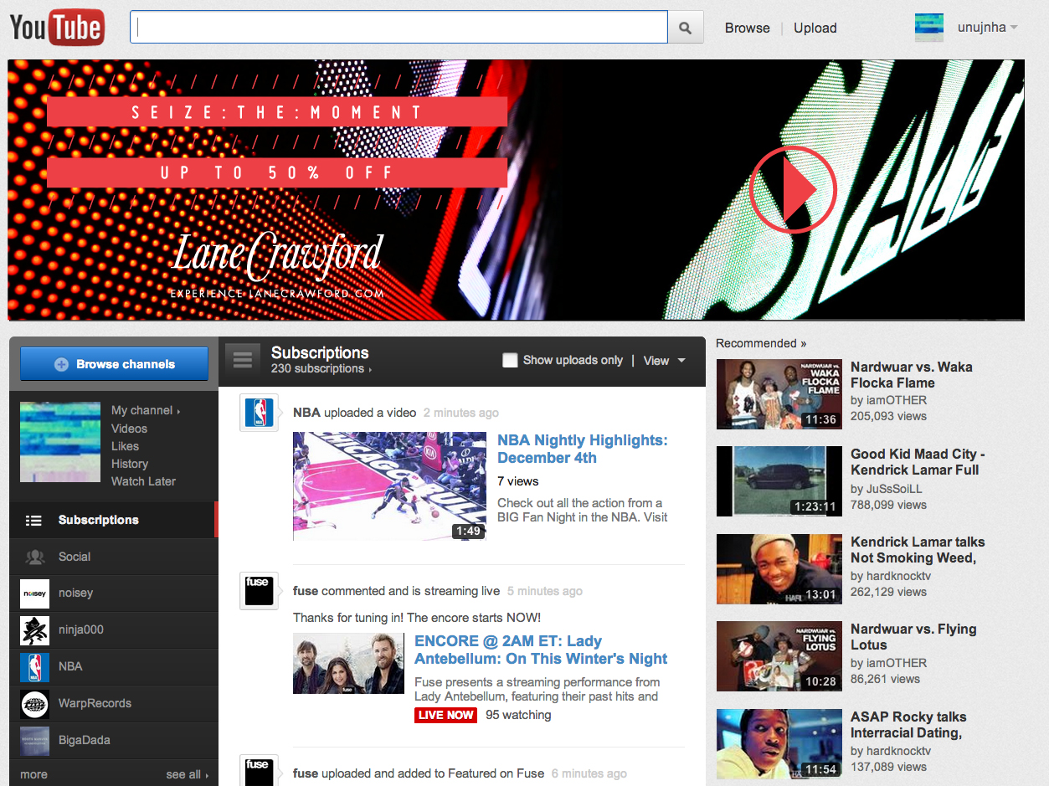Open the iamOTHER channel under Waka Flocka video
This screenshot has height=786, width=1049.
point(896,400)
